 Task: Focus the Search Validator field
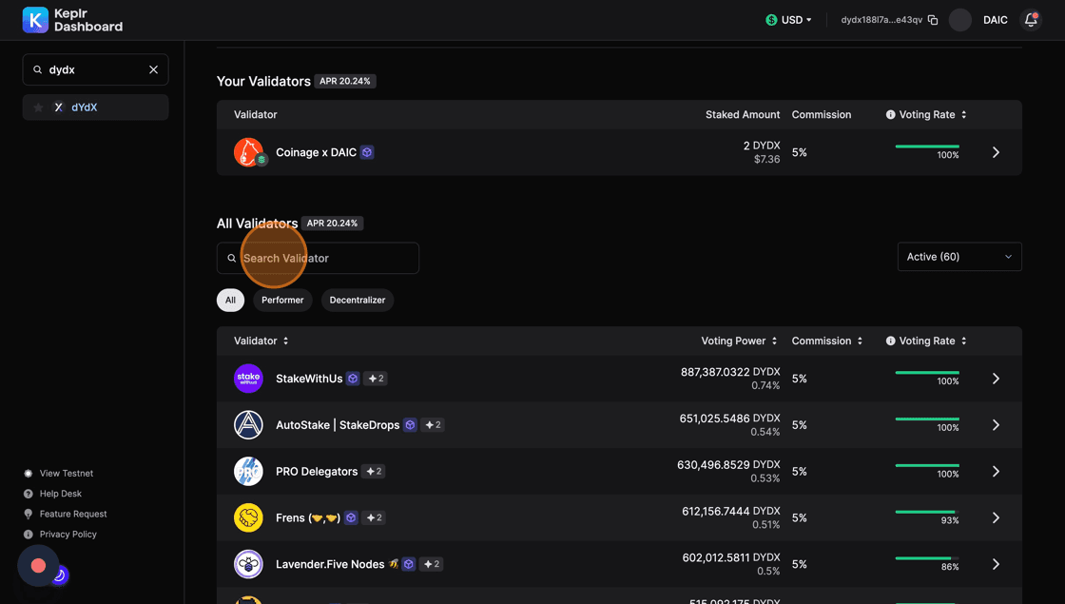[323, 258]
